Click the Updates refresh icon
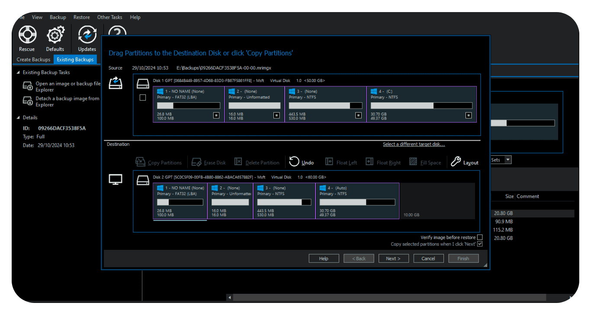Image resolution: width=591 pixels, height=315 pixels. [87, 35]
